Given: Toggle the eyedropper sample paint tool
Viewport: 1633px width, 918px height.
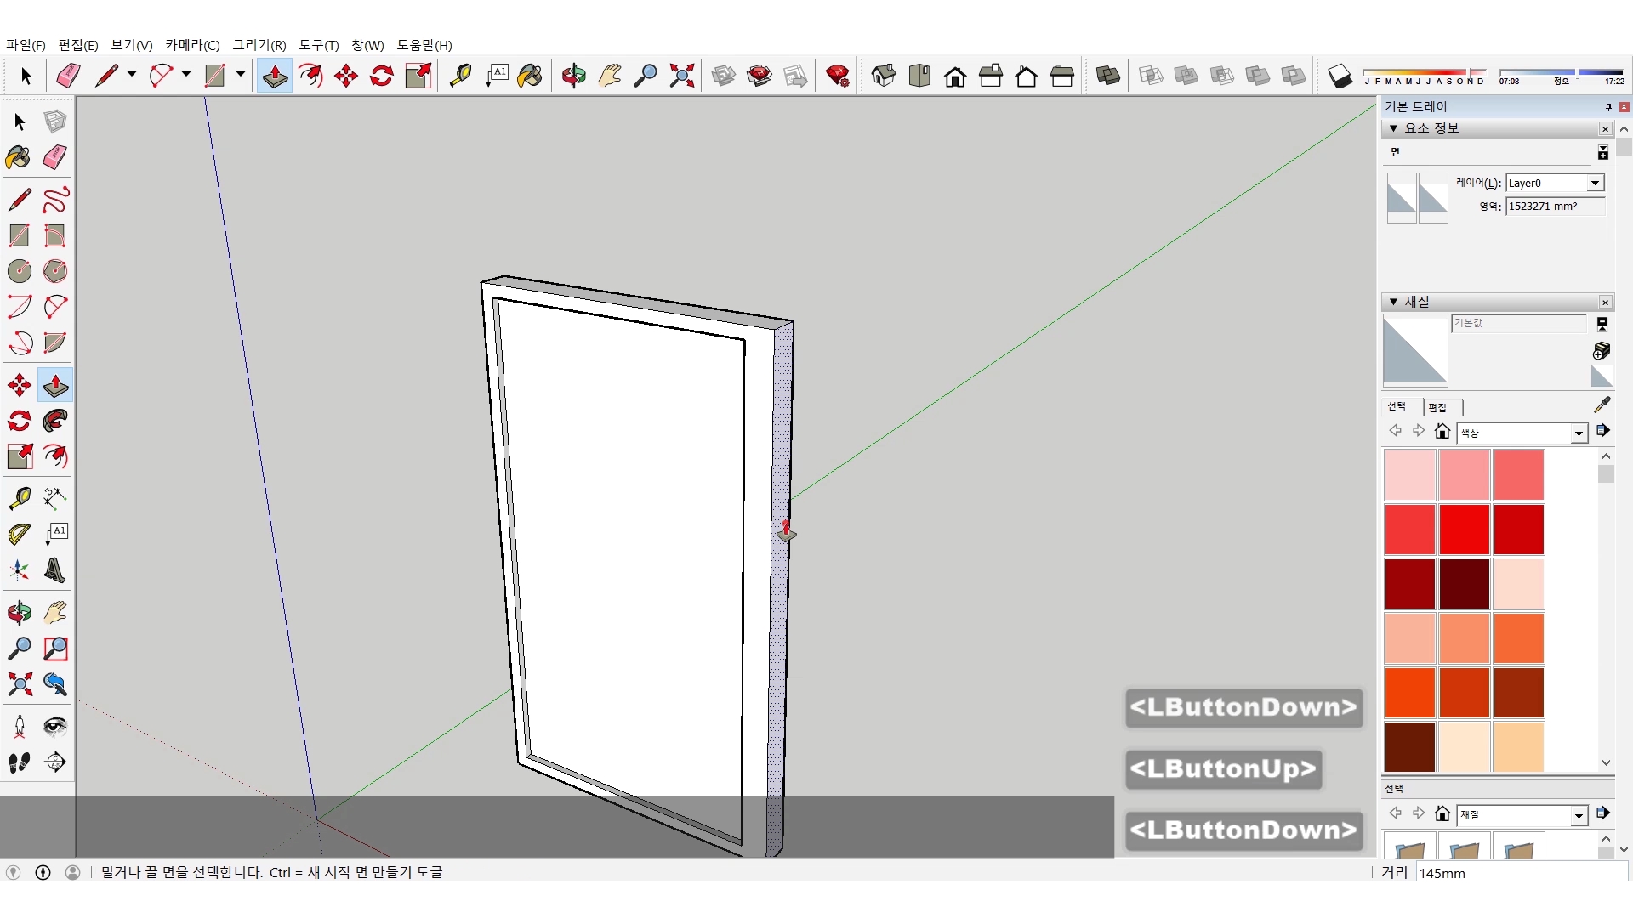Looking at the screenshot, I should click(1602, 405).
